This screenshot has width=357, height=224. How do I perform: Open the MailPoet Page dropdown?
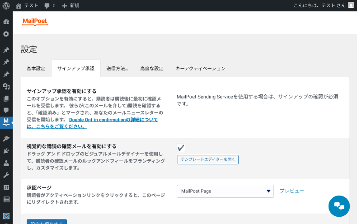click(x=225, y=191)
